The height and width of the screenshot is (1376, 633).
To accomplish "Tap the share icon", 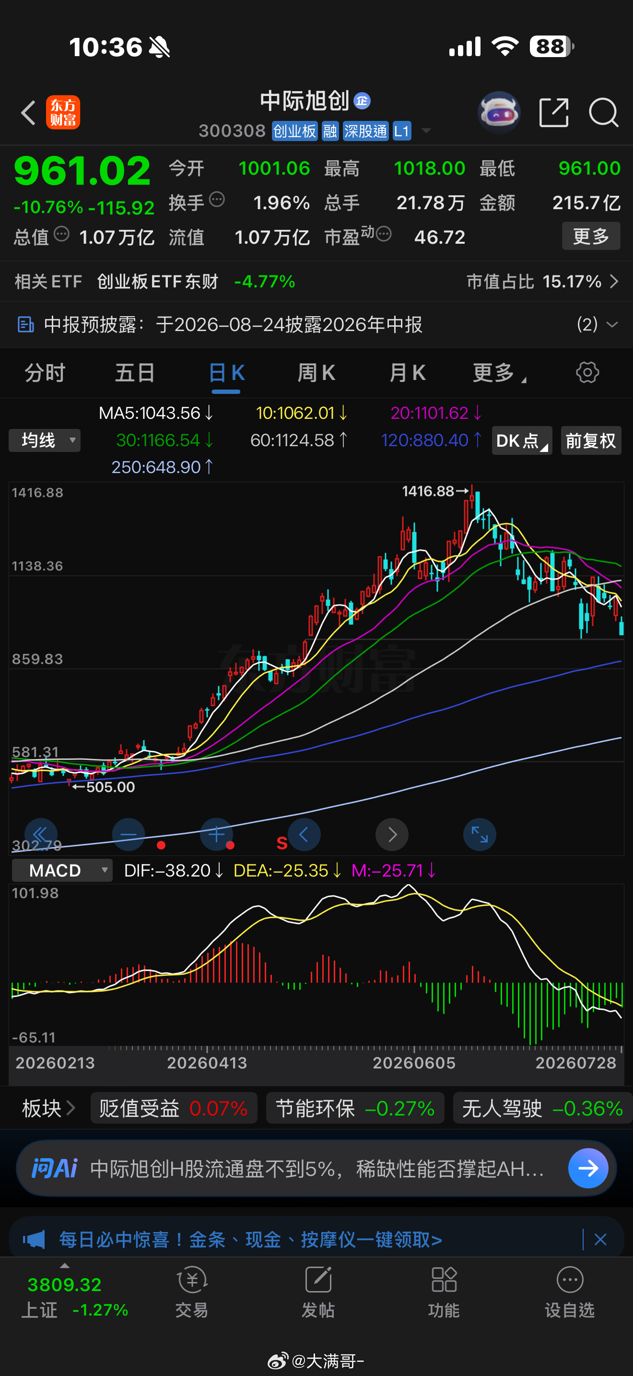I will coord(554,112).
